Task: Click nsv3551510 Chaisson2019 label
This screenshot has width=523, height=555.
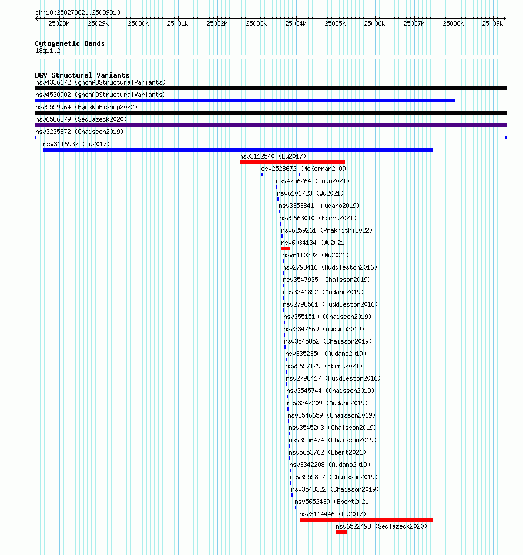Action: pos(327,317)
